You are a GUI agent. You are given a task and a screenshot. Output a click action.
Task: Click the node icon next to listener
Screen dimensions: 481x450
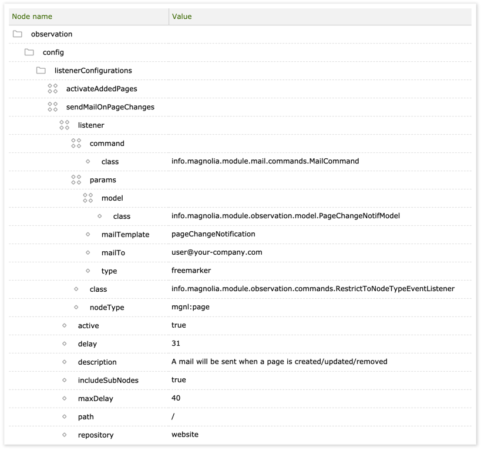click(65, 125)
